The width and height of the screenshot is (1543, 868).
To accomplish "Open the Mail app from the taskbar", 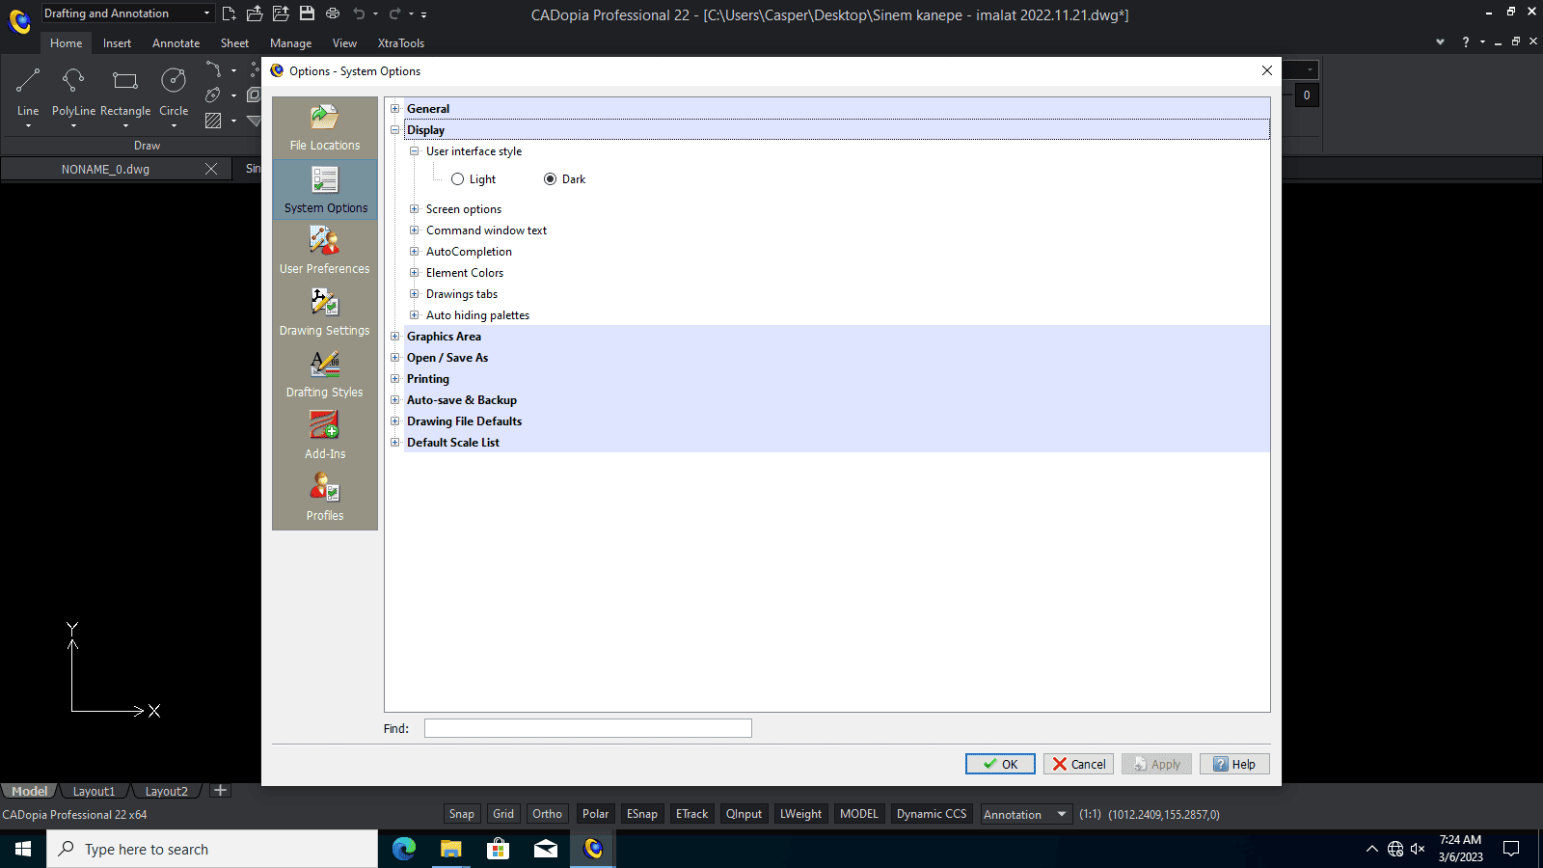I will [546, 849].
